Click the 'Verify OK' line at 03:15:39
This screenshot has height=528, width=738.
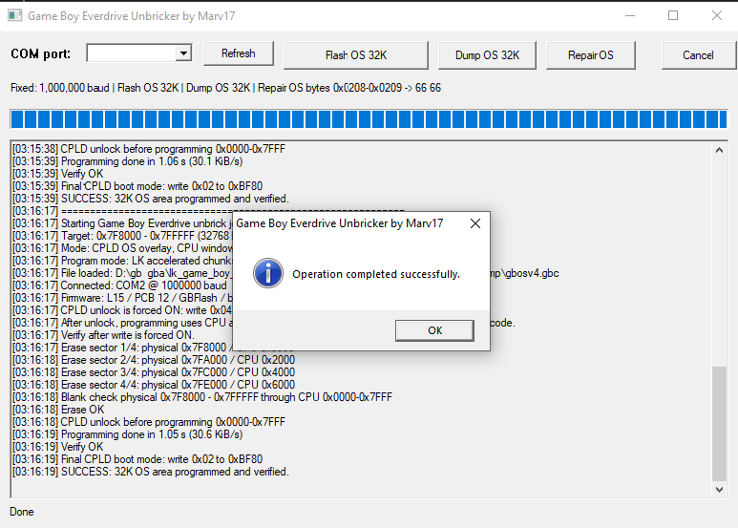point(58,174)
